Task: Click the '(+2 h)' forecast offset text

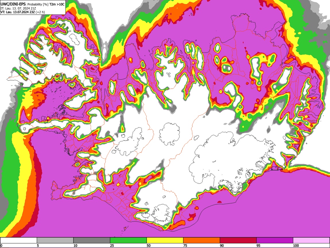Action: 40,12
